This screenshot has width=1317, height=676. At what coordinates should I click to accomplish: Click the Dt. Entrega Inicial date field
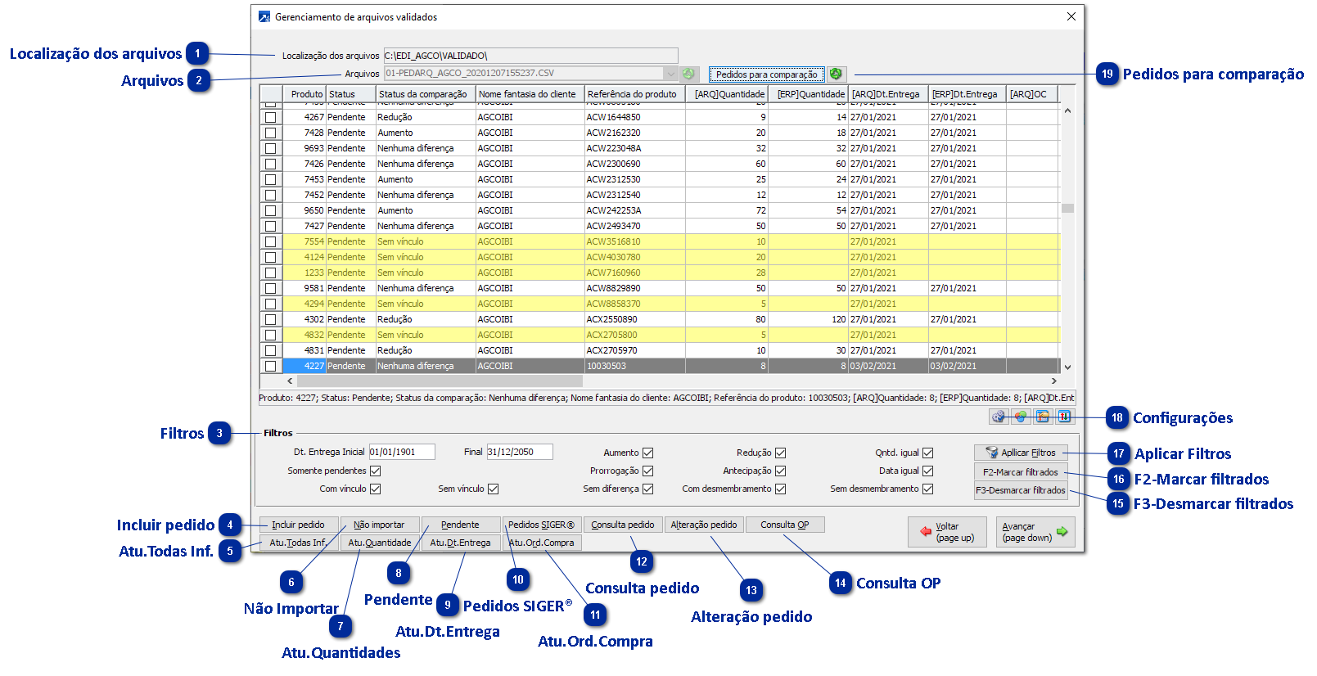402,453
